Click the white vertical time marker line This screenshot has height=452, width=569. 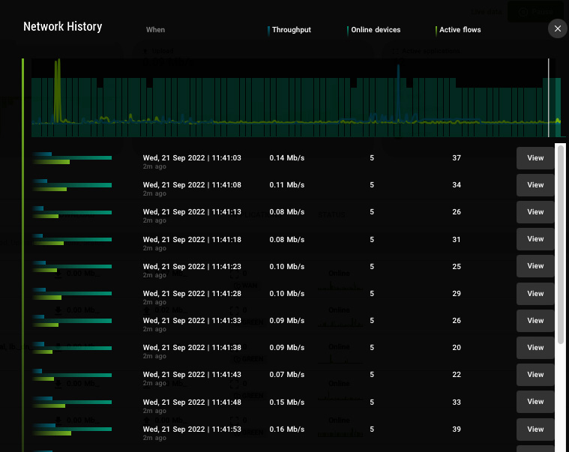point(548,98)
